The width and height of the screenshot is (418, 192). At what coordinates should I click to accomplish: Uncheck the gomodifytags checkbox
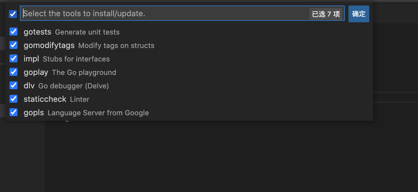tap(13, 45)
